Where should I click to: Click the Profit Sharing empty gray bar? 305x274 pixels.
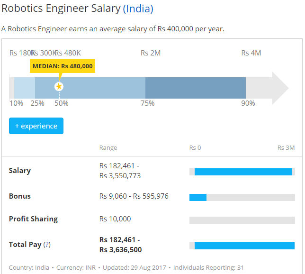pyautogui.click(x=242, y=220)
